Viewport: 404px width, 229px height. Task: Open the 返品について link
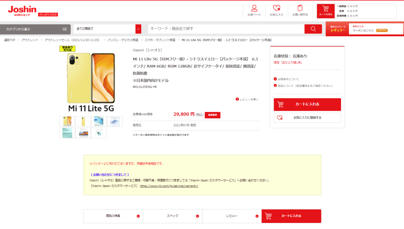[x=305, y=86]
